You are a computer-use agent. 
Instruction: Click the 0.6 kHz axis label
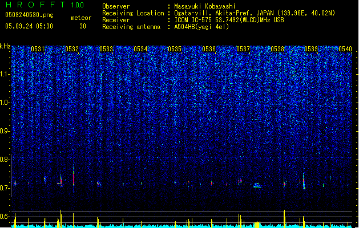click(x=5, y=217)
